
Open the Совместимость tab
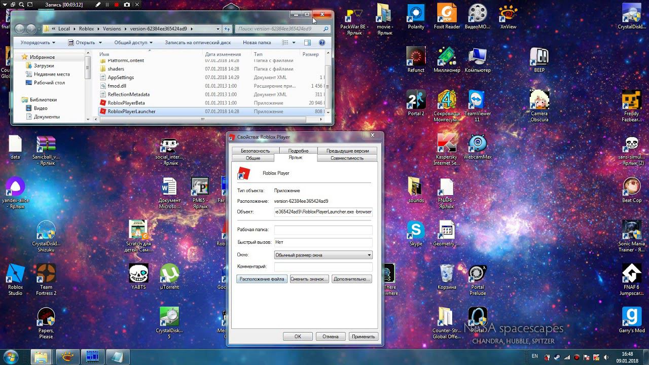click(x=347, y=158)
